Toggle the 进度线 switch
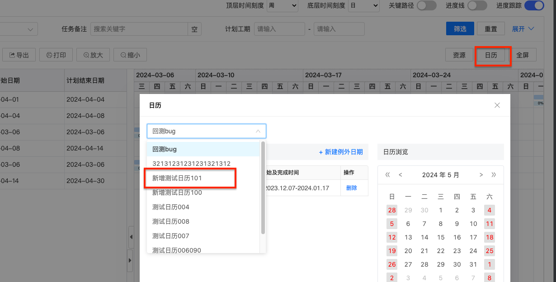 pos(477,5)
